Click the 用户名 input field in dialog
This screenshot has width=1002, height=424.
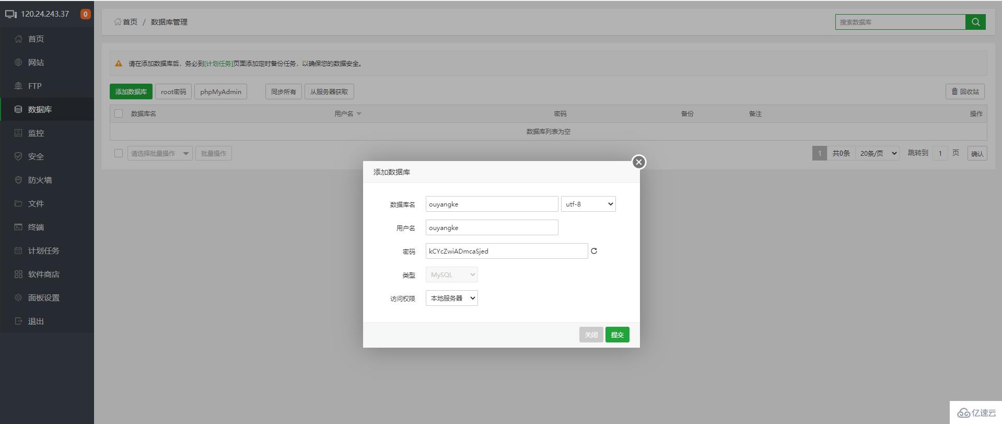(492, 227)
